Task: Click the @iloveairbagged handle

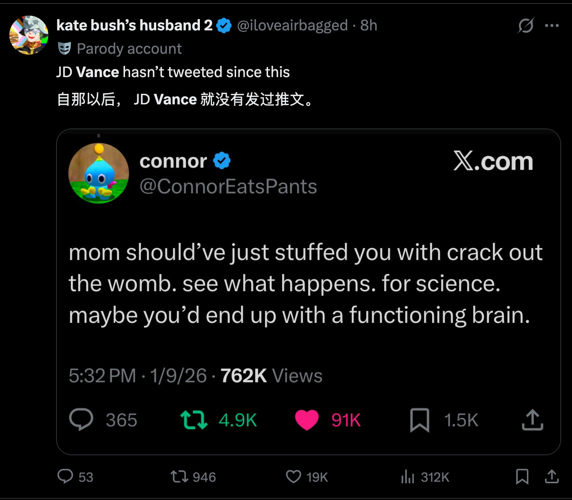Action: [x=292, y=26]
